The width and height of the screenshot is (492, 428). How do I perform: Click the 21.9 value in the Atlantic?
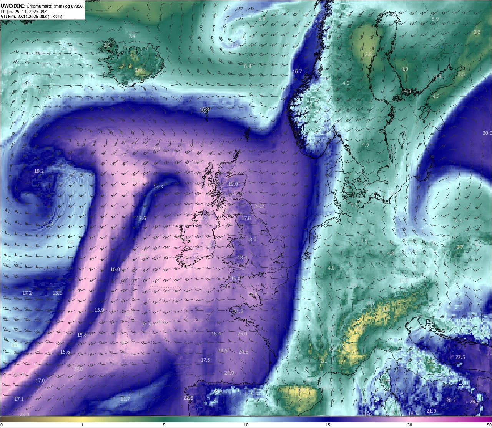146,325
